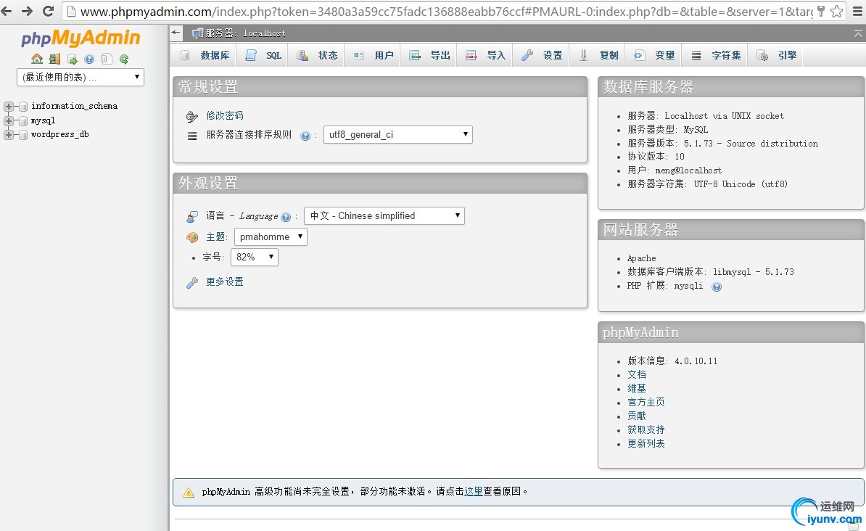Click the 主题 link
Image resolution: width=866 pixels, height=531 pixels.
215,237
